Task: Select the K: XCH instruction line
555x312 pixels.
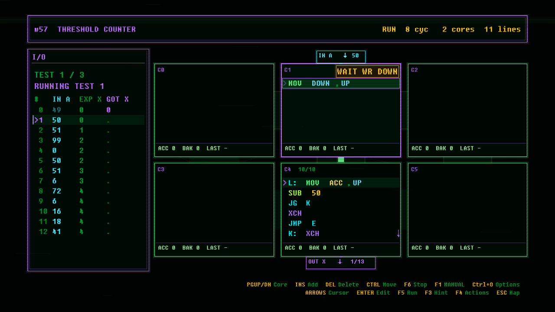Action: [341, 234]
